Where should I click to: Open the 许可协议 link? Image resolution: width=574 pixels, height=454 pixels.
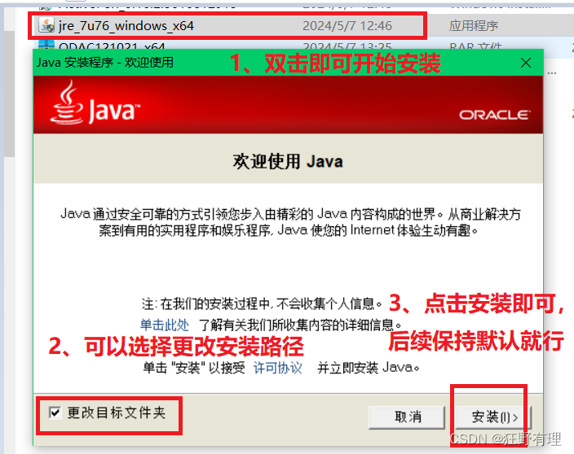coord(277,368)
